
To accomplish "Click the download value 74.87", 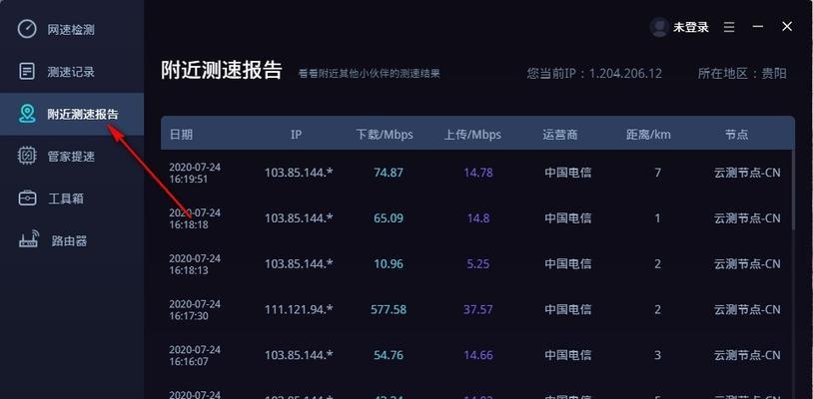I will (389, 173).
